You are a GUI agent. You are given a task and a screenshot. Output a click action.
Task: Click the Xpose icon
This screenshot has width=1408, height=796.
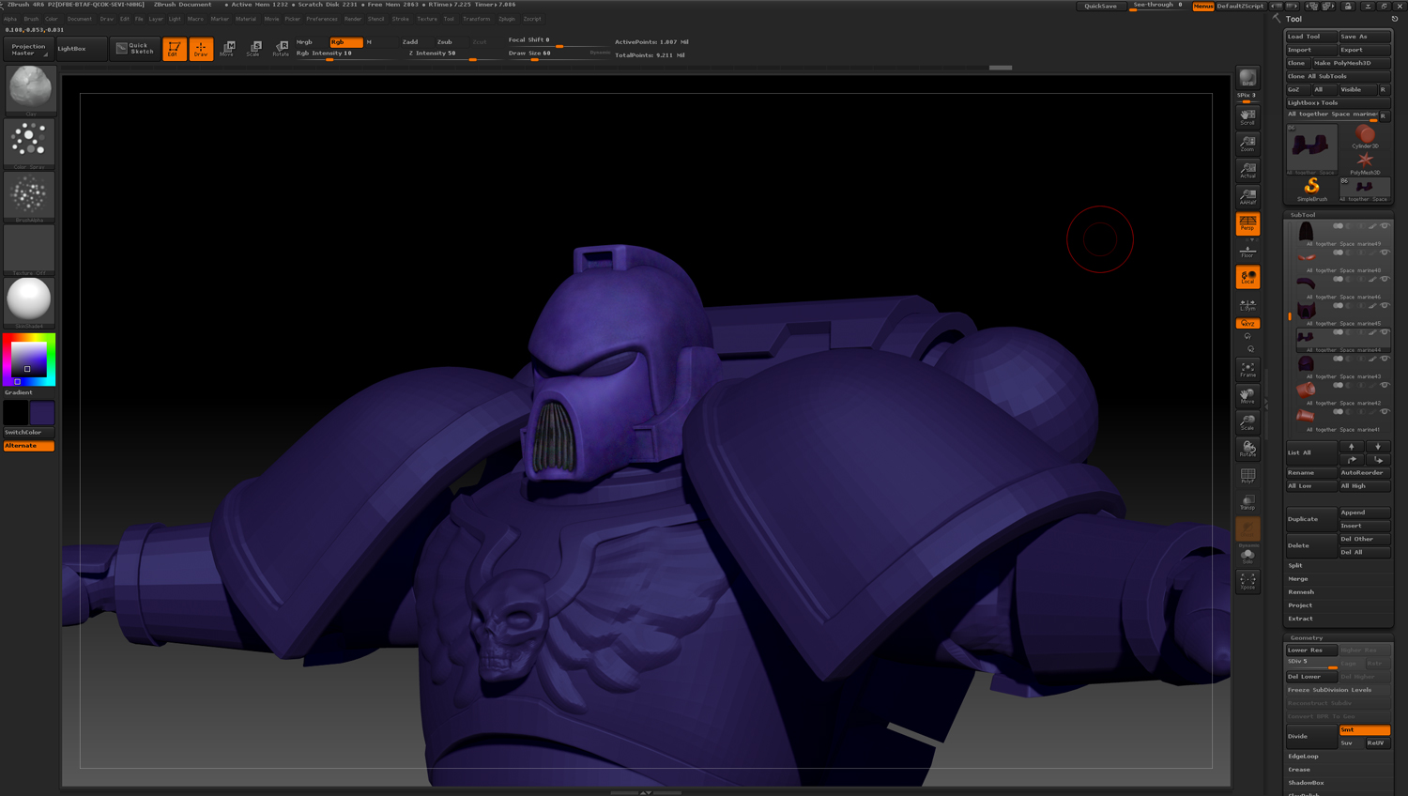click(x=1247, y=581)
